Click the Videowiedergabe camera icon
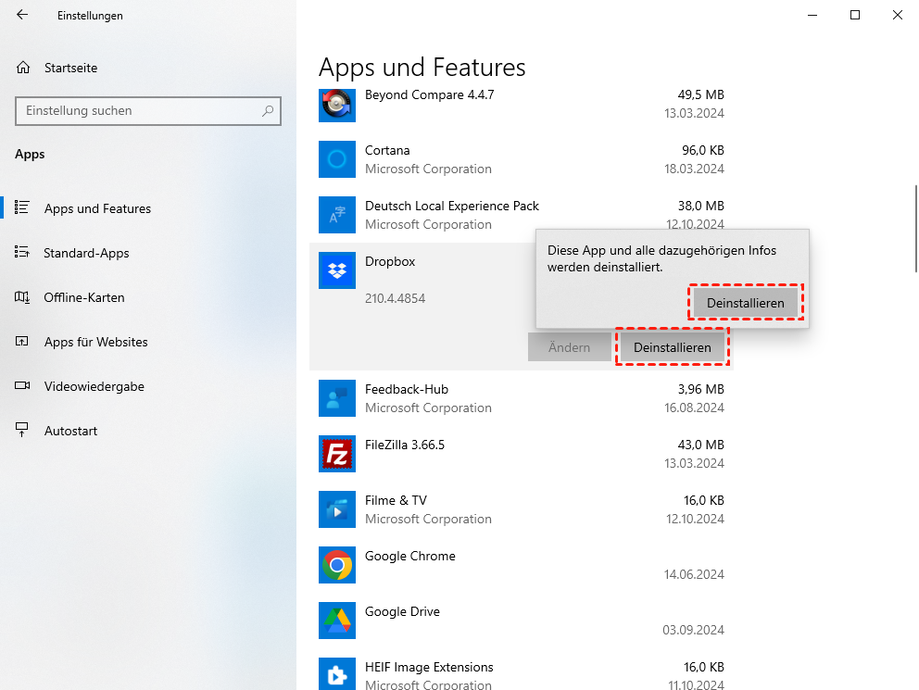Screen dimensions: 919x690 [22, 385]
